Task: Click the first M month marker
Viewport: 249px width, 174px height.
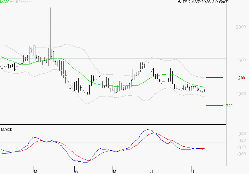Action: 36,172
